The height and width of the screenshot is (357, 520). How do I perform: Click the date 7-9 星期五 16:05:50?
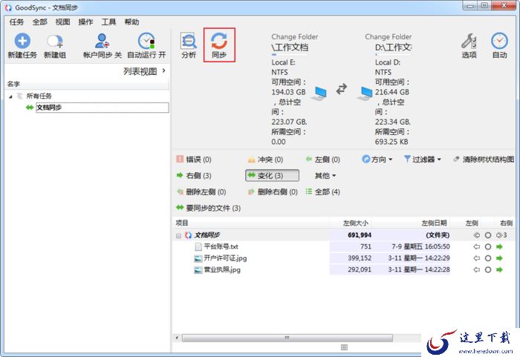(420, 246)
